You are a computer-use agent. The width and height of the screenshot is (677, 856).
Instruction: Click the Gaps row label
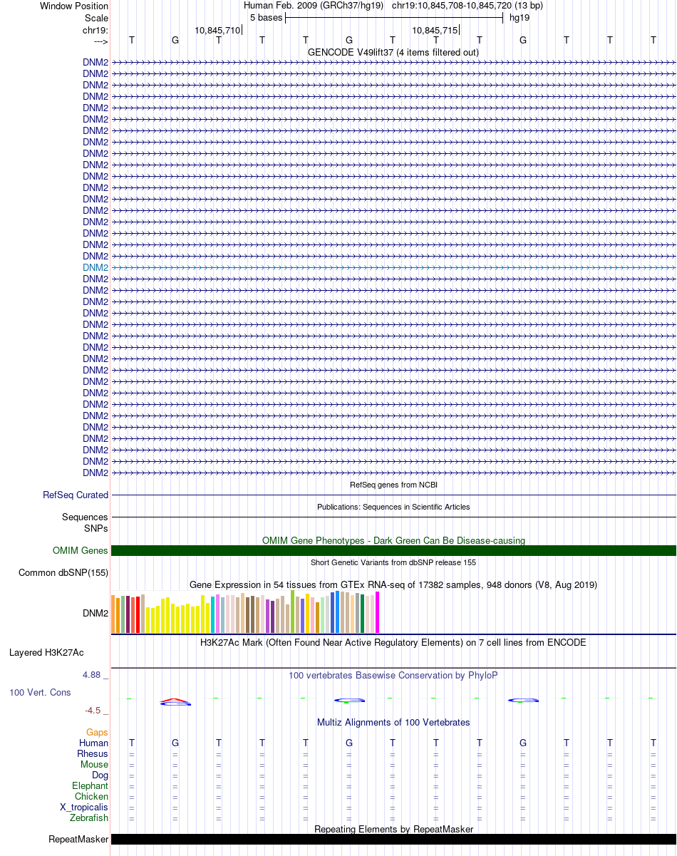point(98,732)
